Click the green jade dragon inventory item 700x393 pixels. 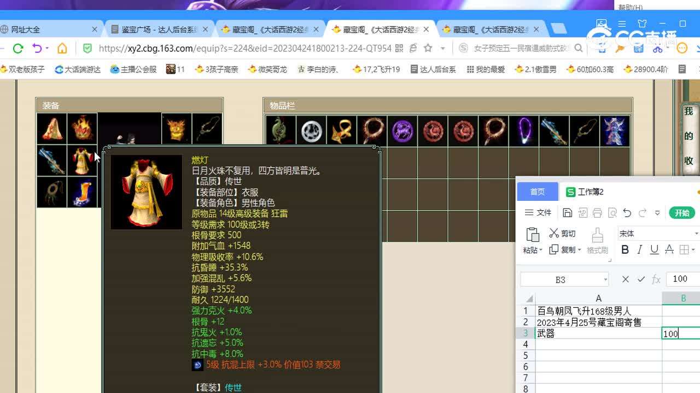(281, 131)
